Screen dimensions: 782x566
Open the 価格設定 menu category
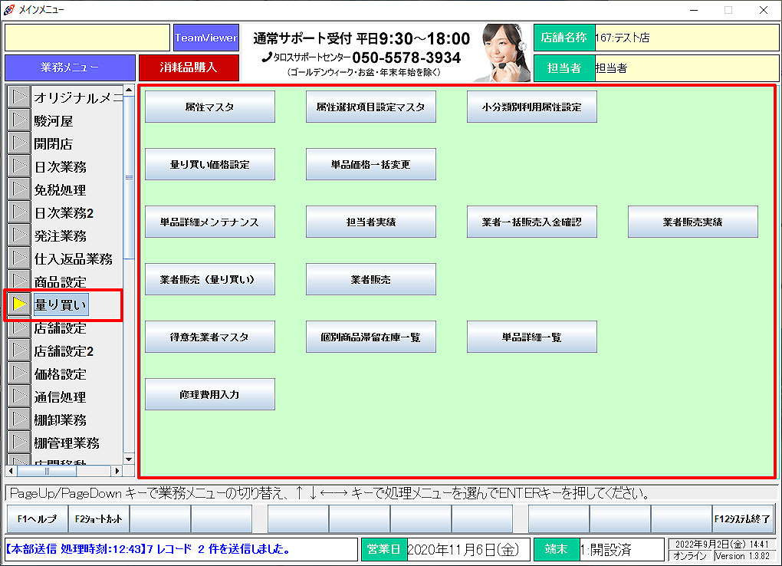click(60, 374)
